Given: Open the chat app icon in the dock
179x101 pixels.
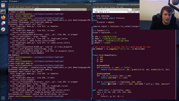Looking at the screenshot, I should (3, 24).
